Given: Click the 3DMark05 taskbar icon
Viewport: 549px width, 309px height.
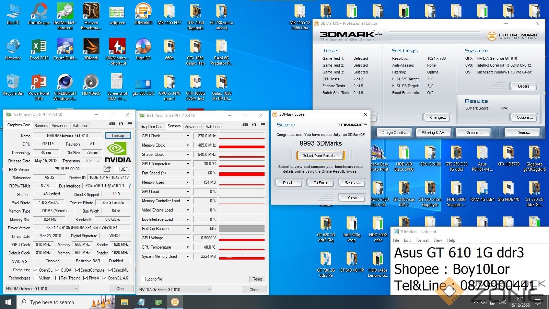Looking at the screenshot, I should pos(175,302).
